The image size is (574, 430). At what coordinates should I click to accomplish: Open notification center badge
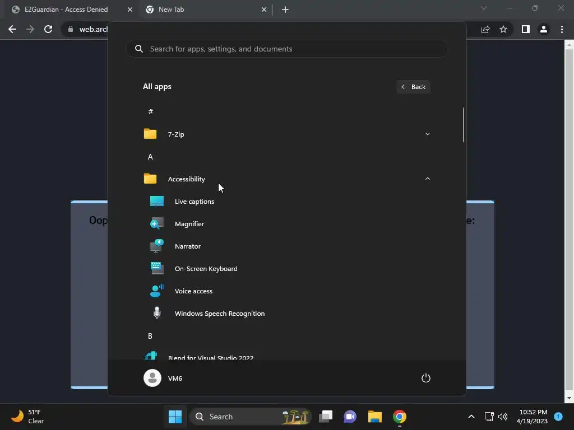click(558, 417)
